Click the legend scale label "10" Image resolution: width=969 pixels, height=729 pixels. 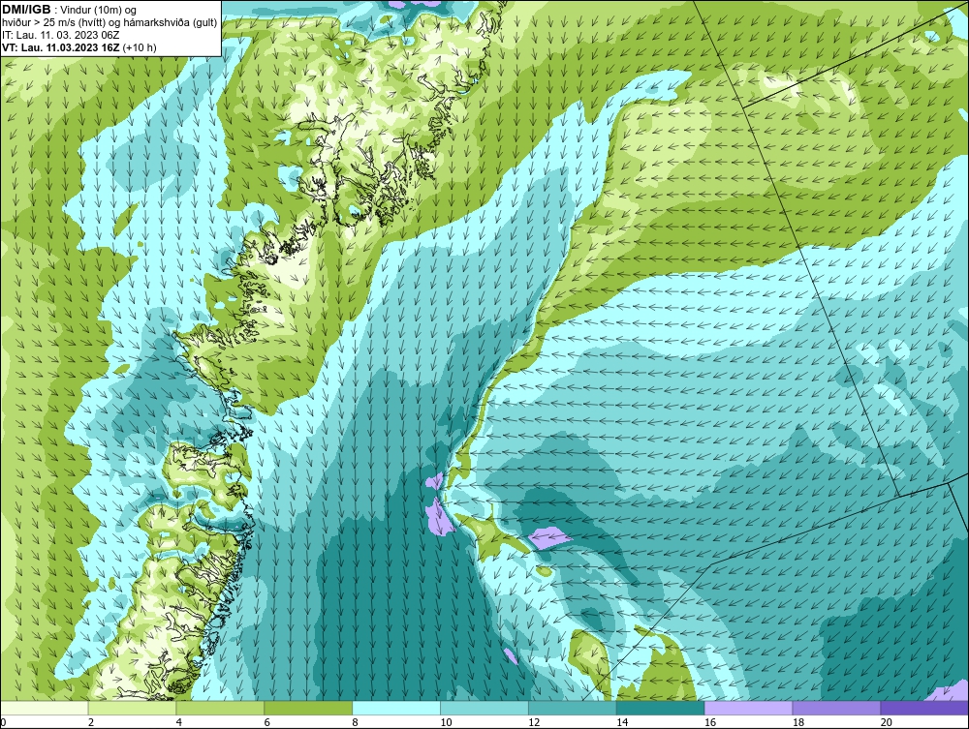[446, 722]
